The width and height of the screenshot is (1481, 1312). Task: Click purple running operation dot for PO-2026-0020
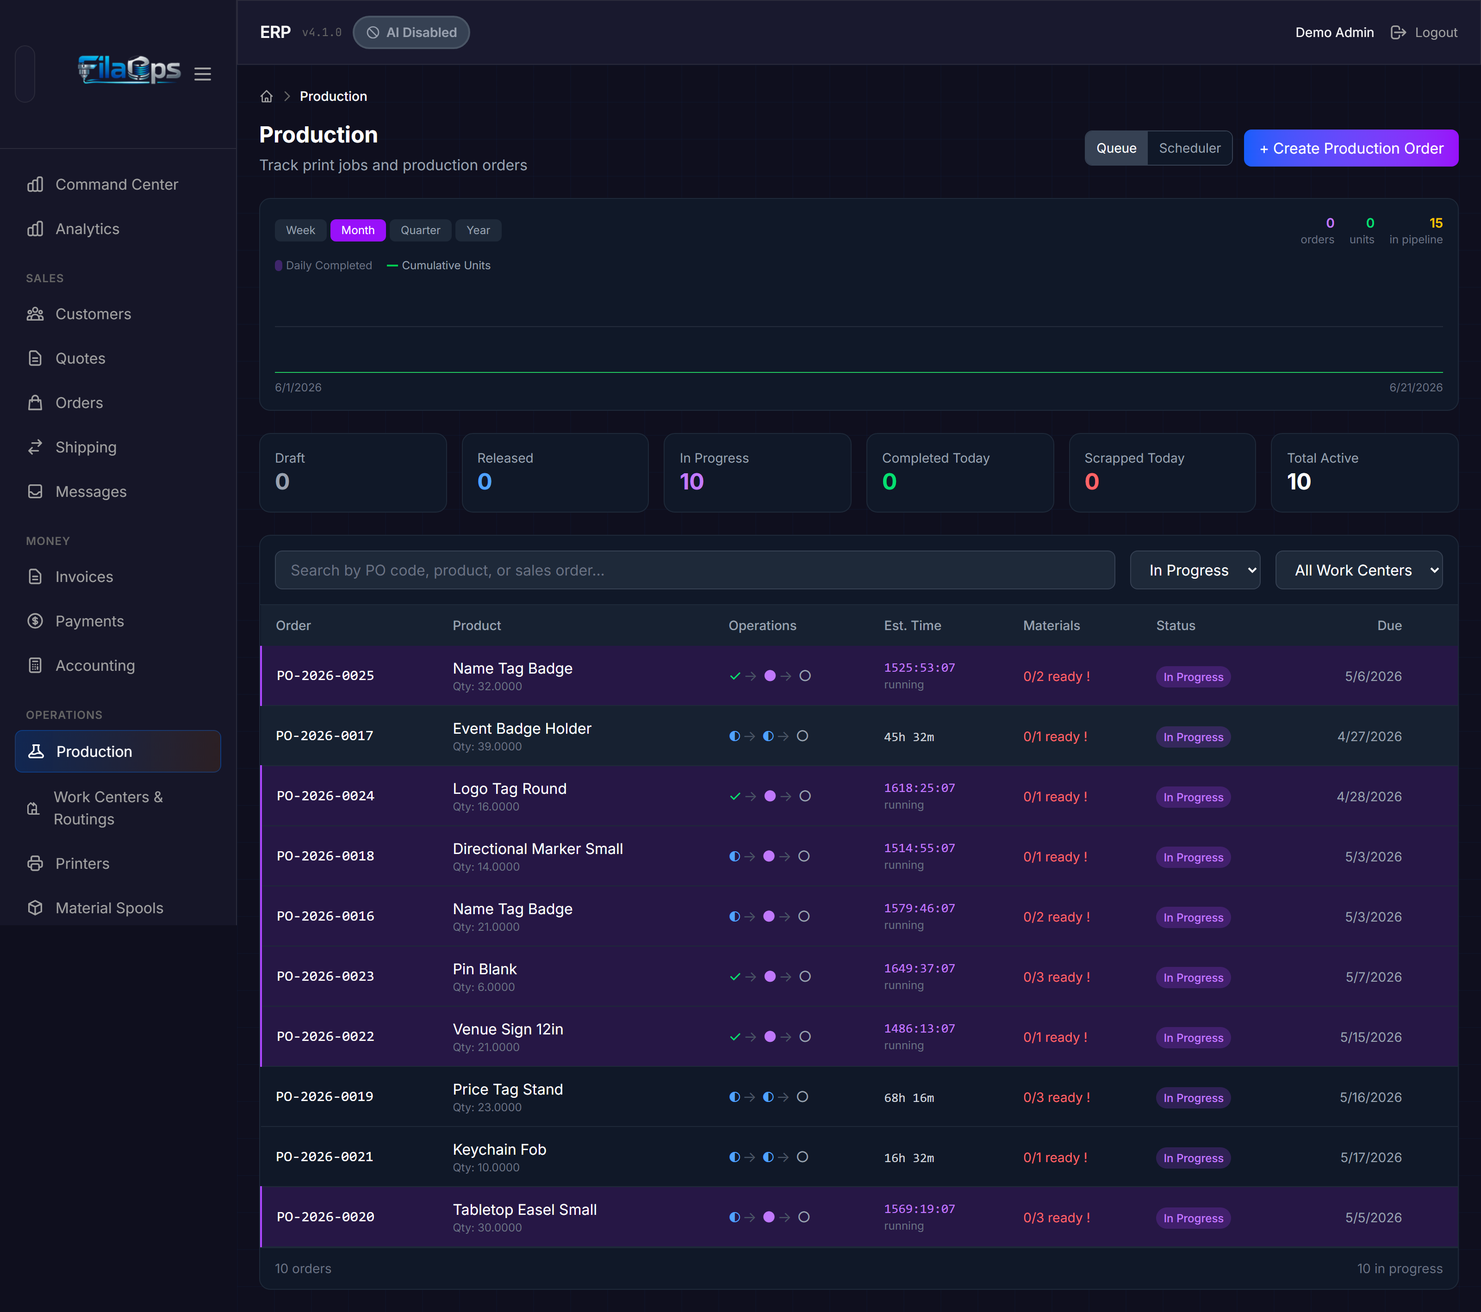tap(769, 1217)
